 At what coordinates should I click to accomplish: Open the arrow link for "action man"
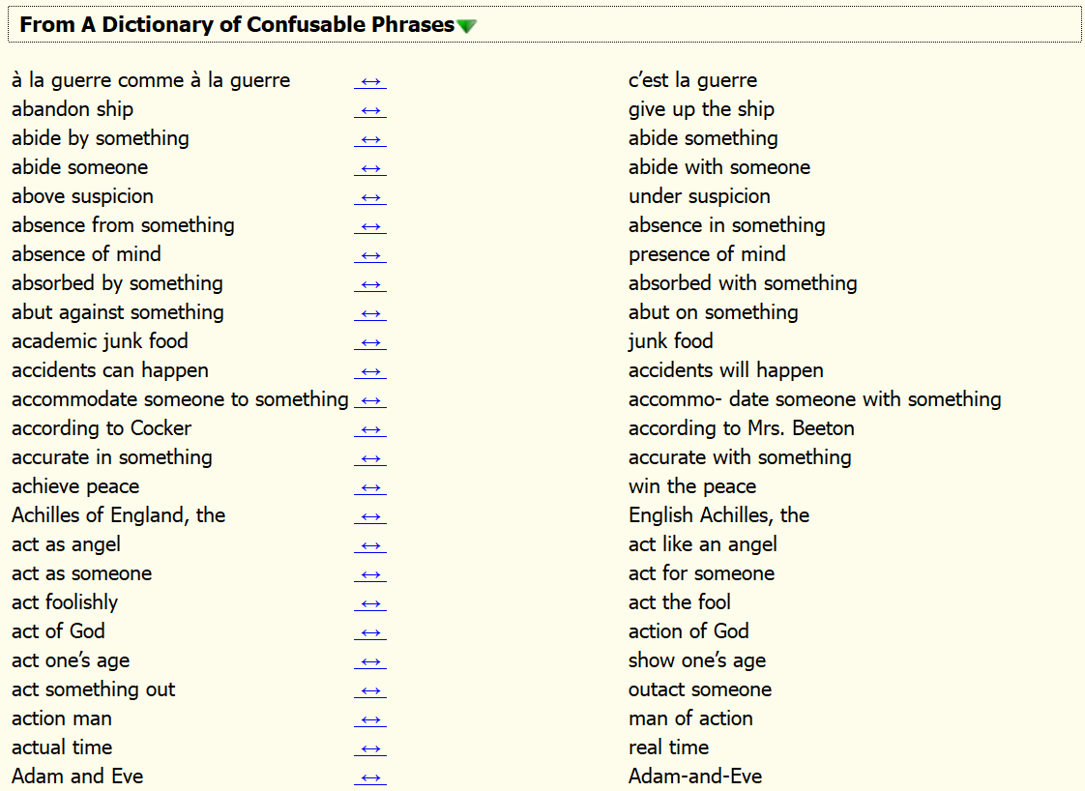click(x=370, y=719)
